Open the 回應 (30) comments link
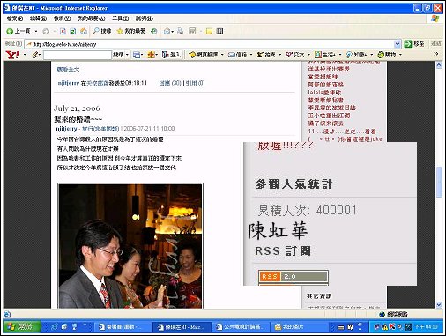 pos(170,83)
